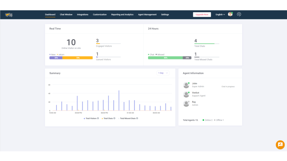Click the app logo in the header
287x161 pixels.
[x=9, y=15]
